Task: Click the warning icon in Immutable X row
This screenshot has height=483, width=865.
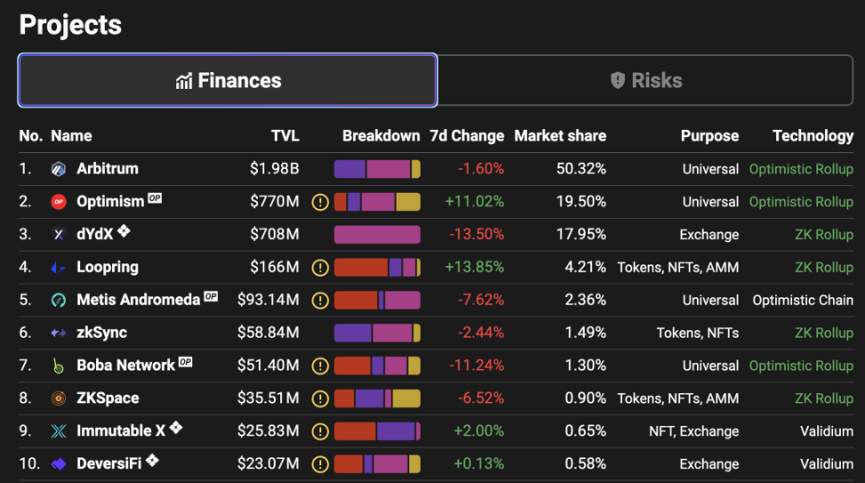Action: coord(320,431)
